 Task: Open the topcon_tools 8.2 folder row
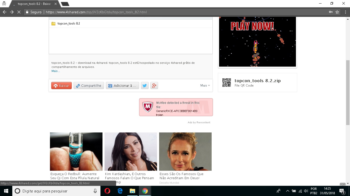pyautogui.click(x=131, y=23)
